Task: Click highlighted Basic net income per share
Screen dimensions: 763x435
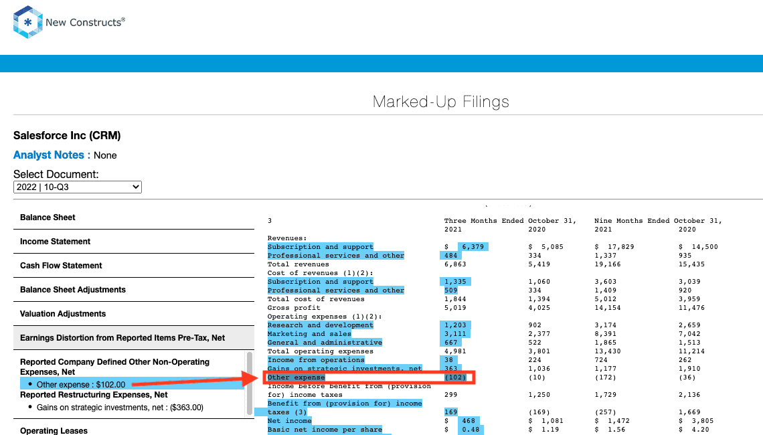Action: pos(325,430)
